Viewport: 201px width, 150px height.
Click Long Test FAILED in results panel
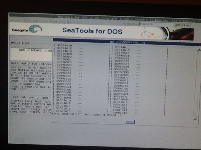pos(31,112)
